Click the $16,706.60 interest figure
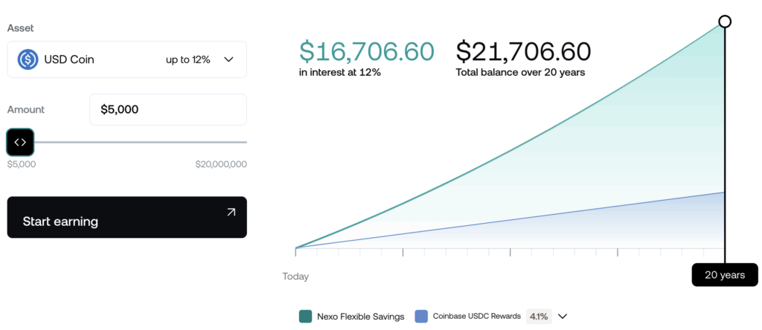The height and width of the screenshot is (330, 762). point(366,51)
